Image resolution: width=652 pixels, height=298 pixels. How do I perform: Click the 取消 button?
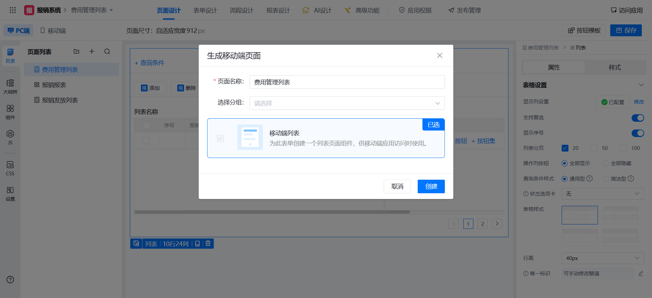tap(397, 186)
